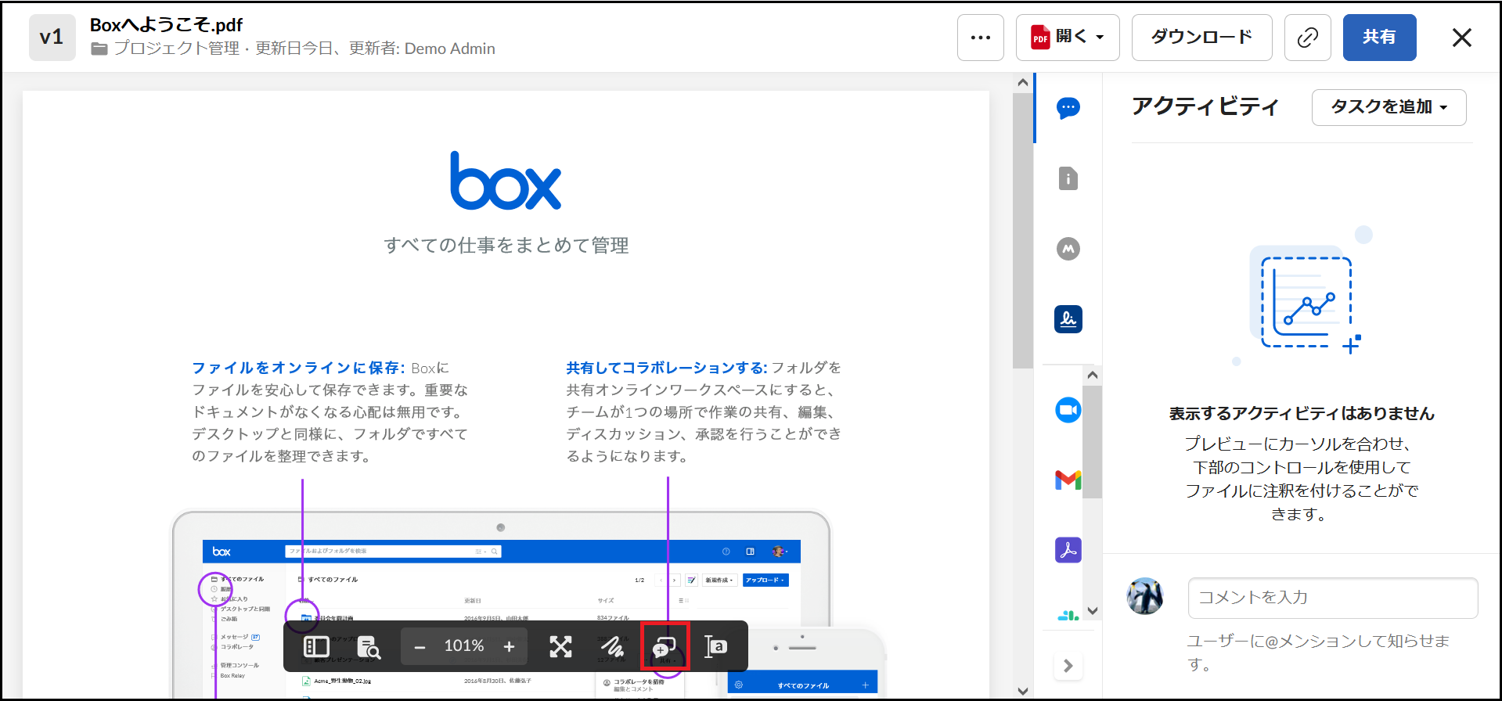This screenshot has width=1502, height=701.
Task: Click the ダウンロード download button
Action: [x=1201, y=38]
